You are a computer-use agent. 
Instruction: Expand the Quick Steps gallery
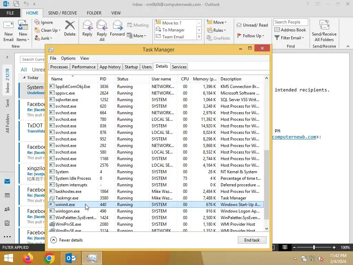tap(199, 37)
